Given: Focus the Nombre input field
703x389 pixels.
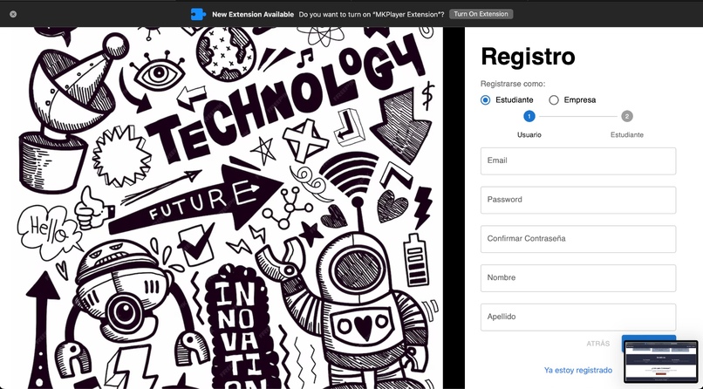Looking at the screenshot, I should click(x=578, y=278).
